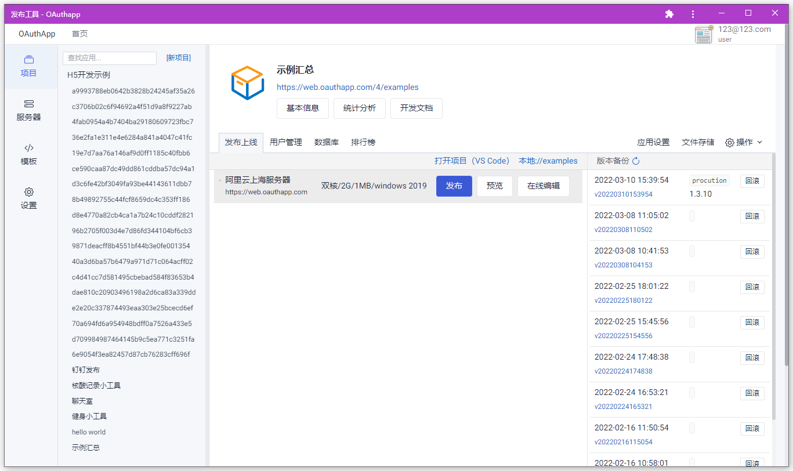Select project 8b49892755c44fcf8659dc4c353ff186
Screen dimensions: 793x471
131,200
